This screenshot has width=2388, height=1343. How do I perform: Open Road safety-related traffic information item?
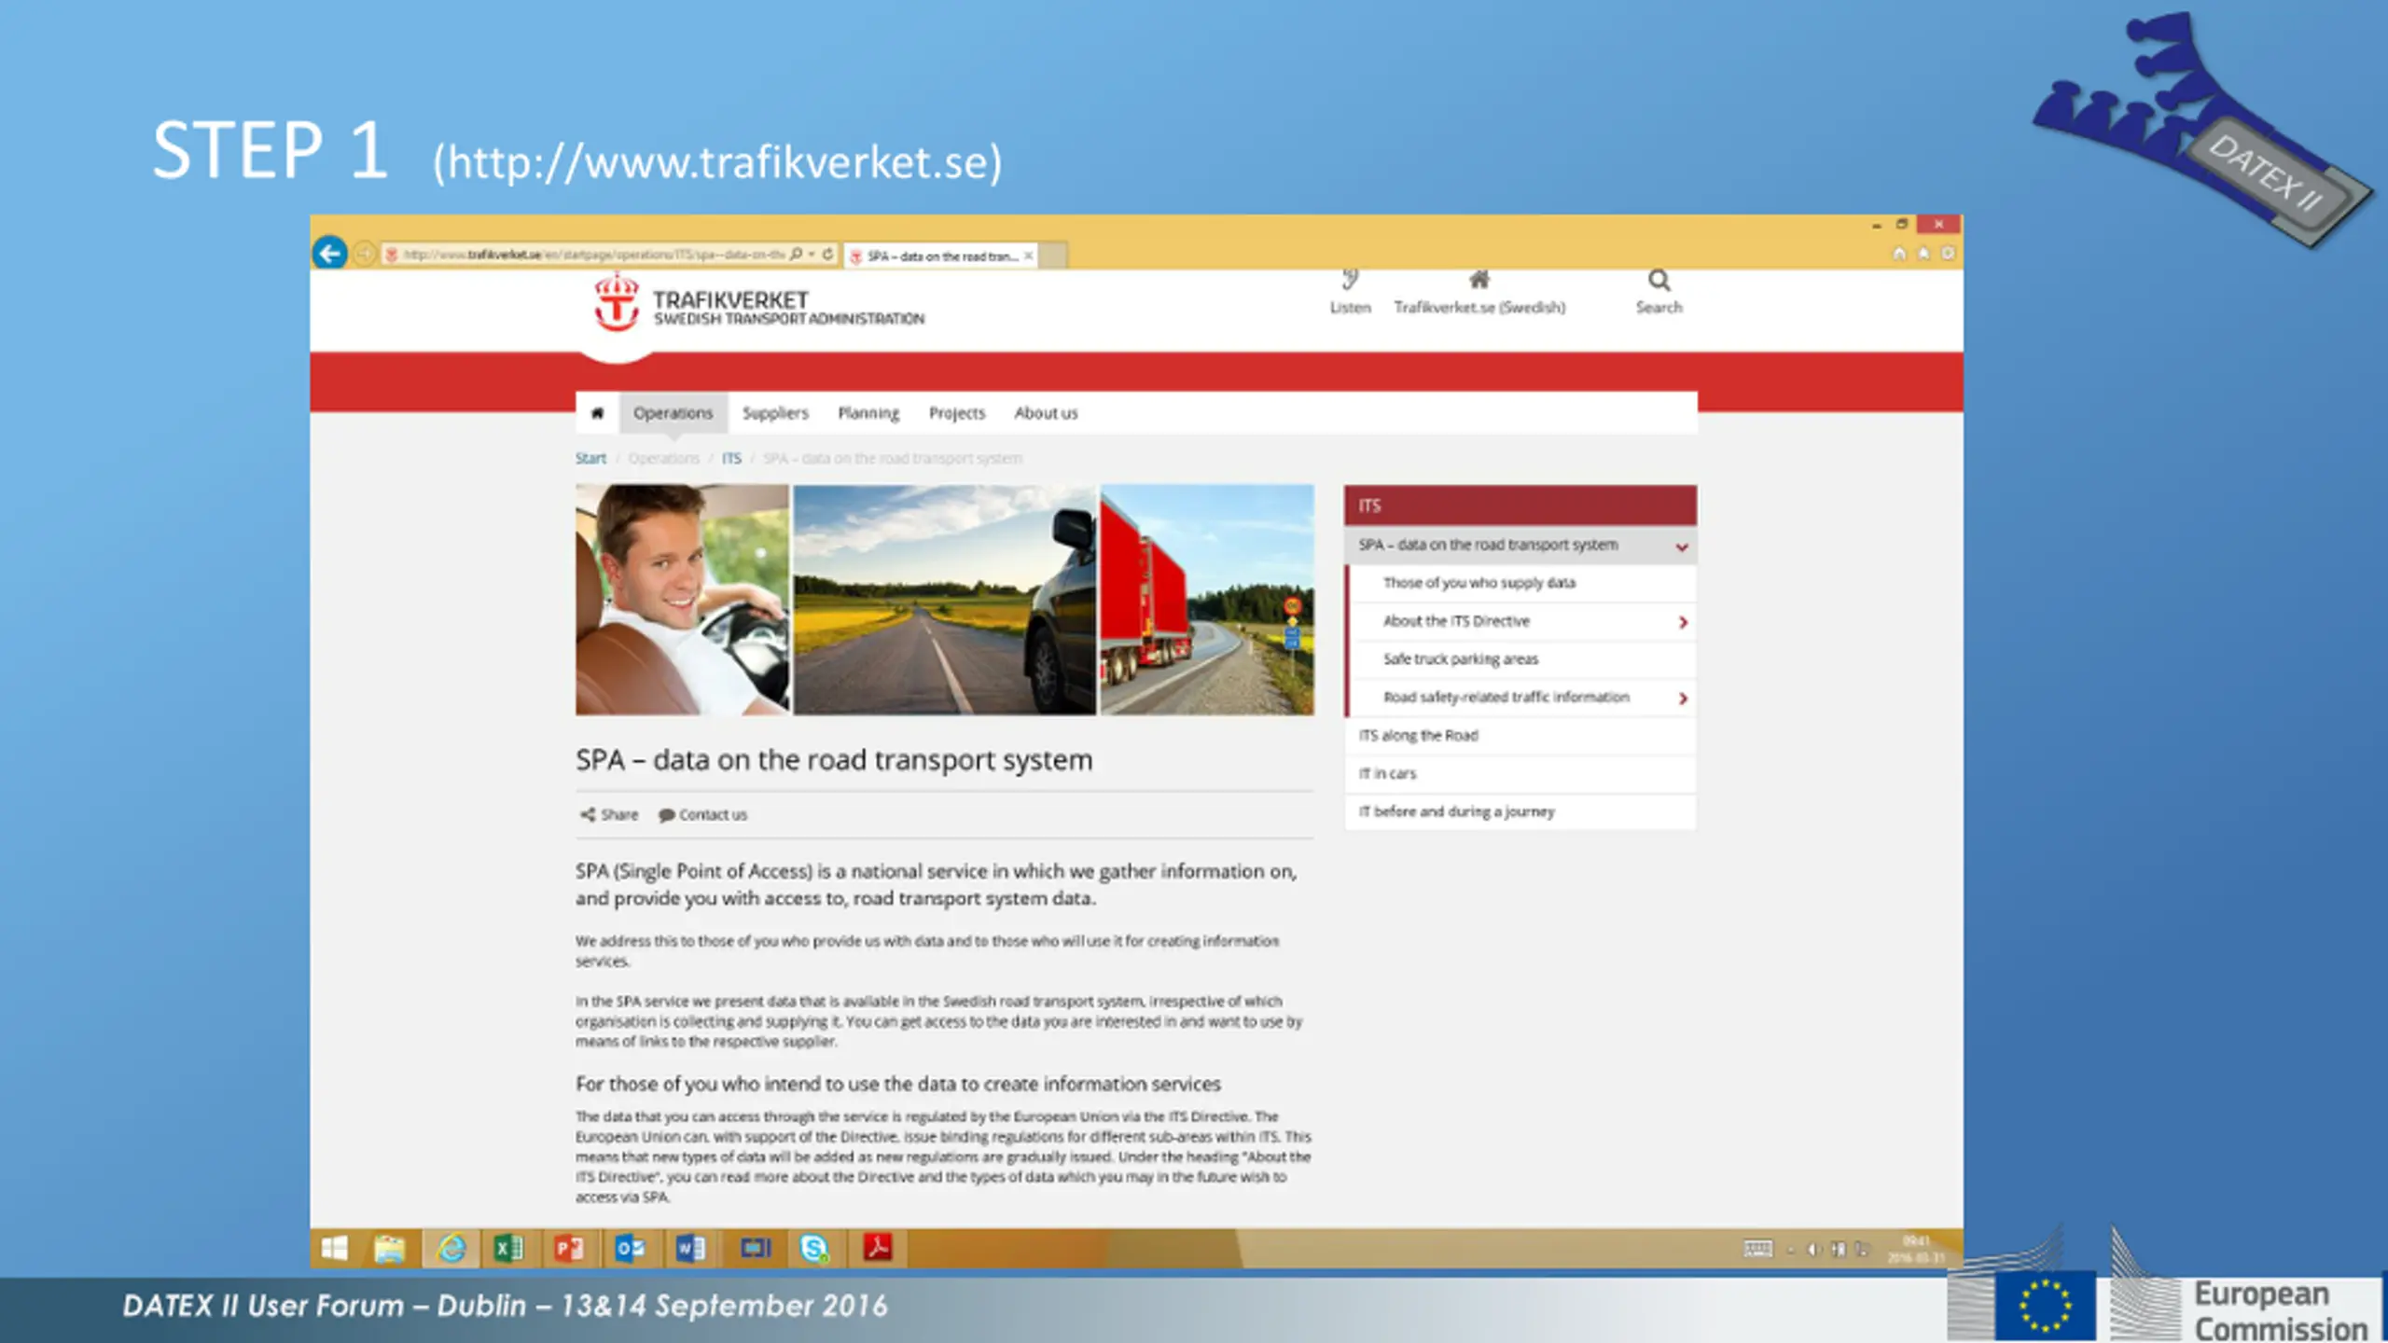(x=1506, y=698)
